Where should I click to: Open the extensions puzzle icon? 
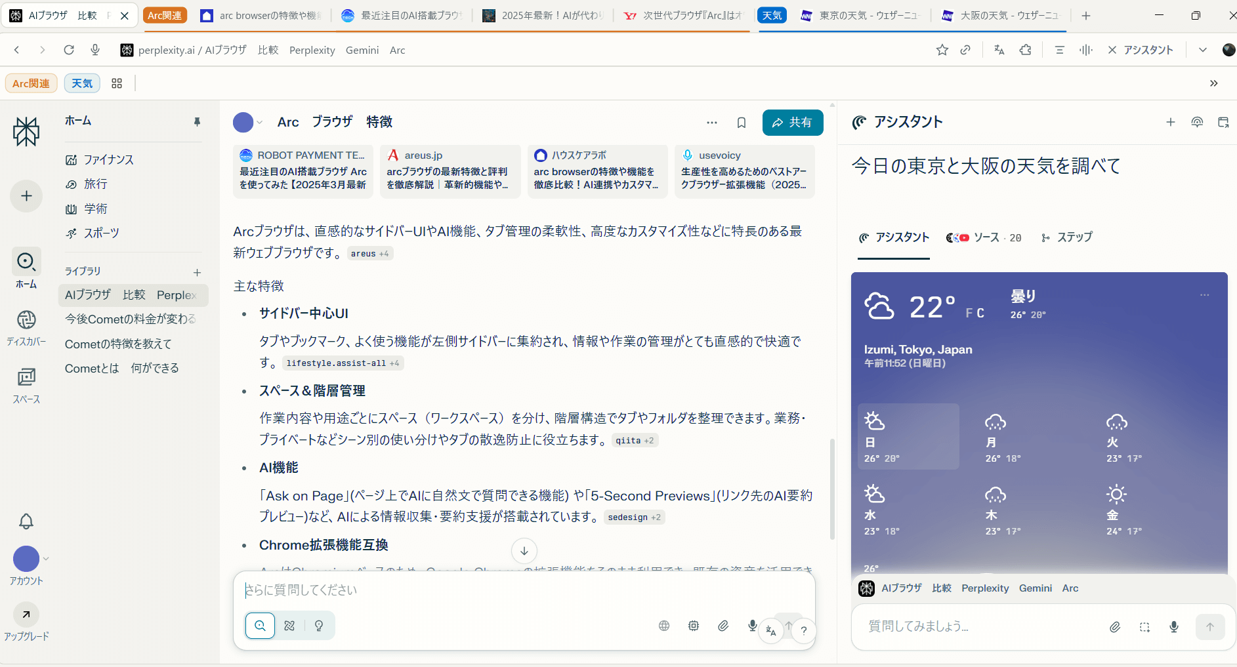pos(1025,50)
